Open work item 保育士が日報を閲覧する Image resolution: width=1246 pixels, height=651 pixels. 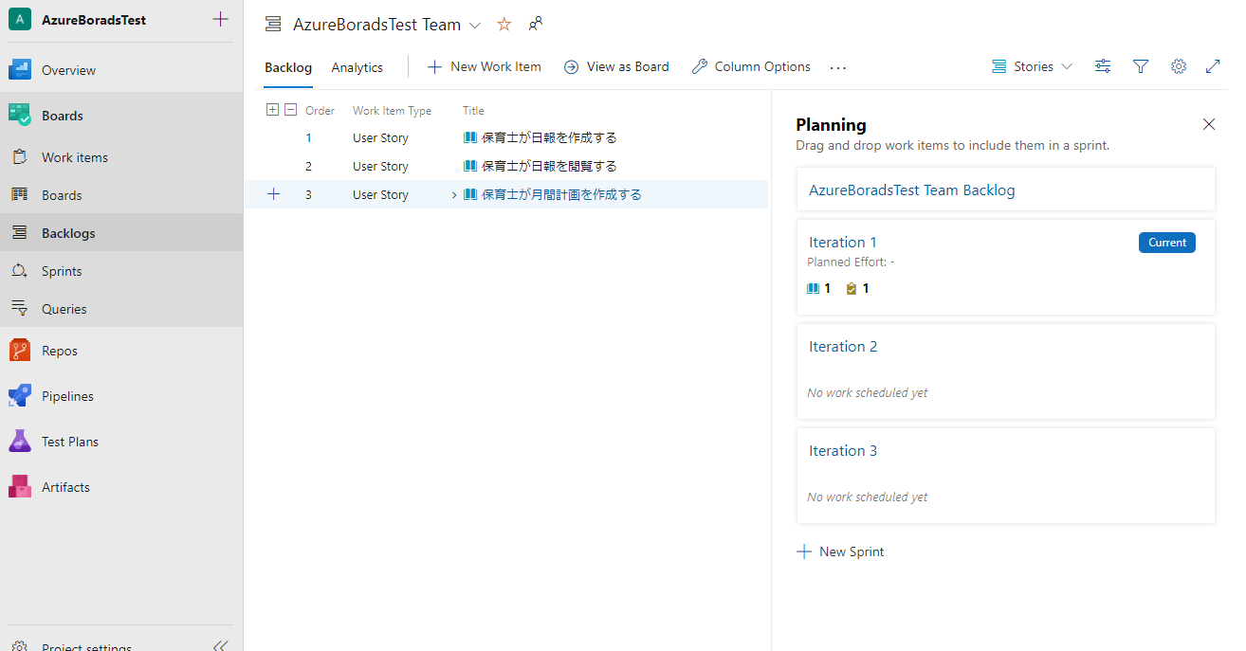549,167
